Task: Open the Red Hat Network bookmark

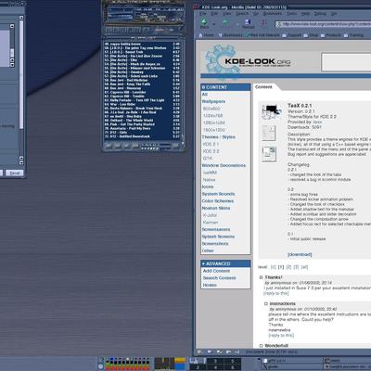Action: [x=262, y=35]
